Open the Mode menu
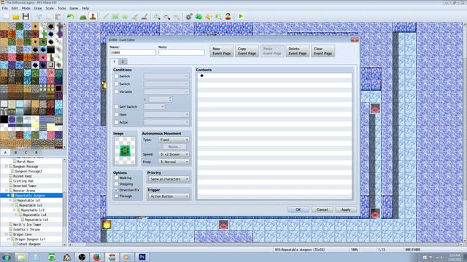 click(x=26, y=8)
